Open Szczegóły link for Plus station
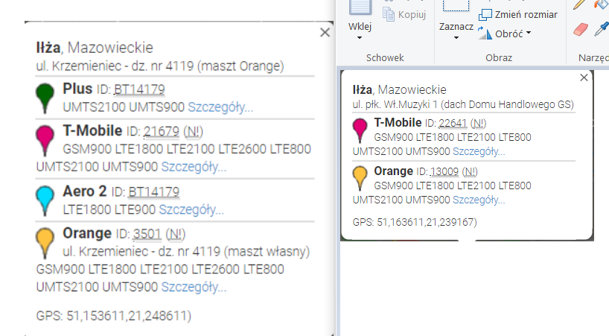The image size is (609, 336). pyautogui.click(x=220, y=107)
